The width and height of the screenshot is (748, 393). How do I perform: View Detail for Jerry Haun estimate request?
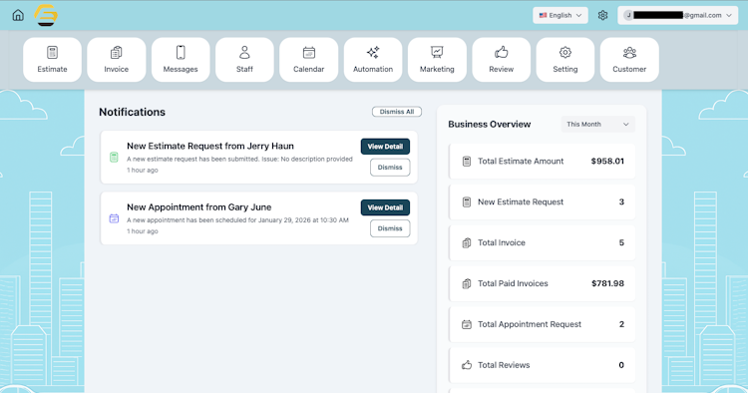385,147
